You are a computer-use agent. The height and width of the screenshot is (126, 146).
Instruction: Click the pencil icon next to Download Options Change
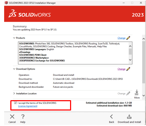coord(128,69)
